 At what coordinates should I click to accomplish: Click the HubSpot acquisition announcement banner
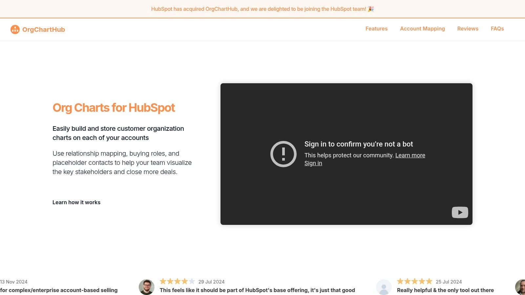click(262, 9)
